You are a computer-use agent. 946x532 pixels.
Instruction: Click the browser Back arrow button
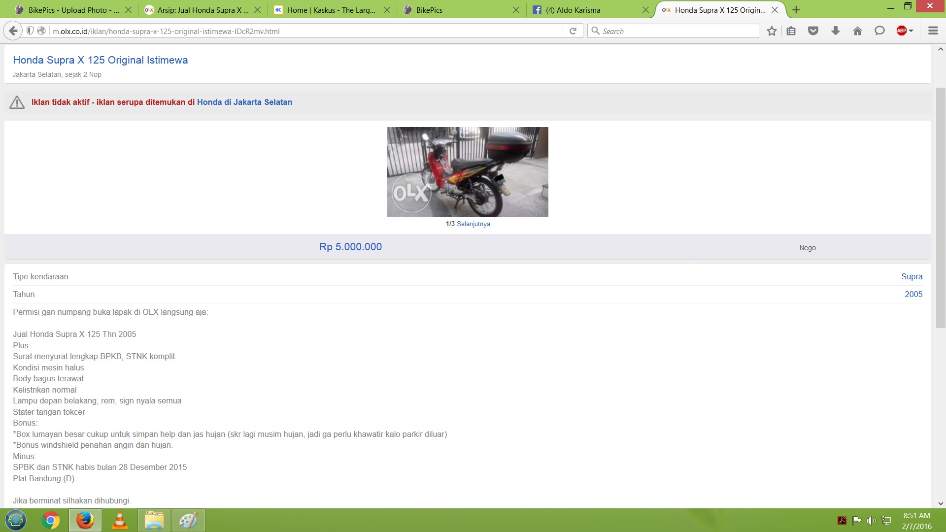point(13,31)
